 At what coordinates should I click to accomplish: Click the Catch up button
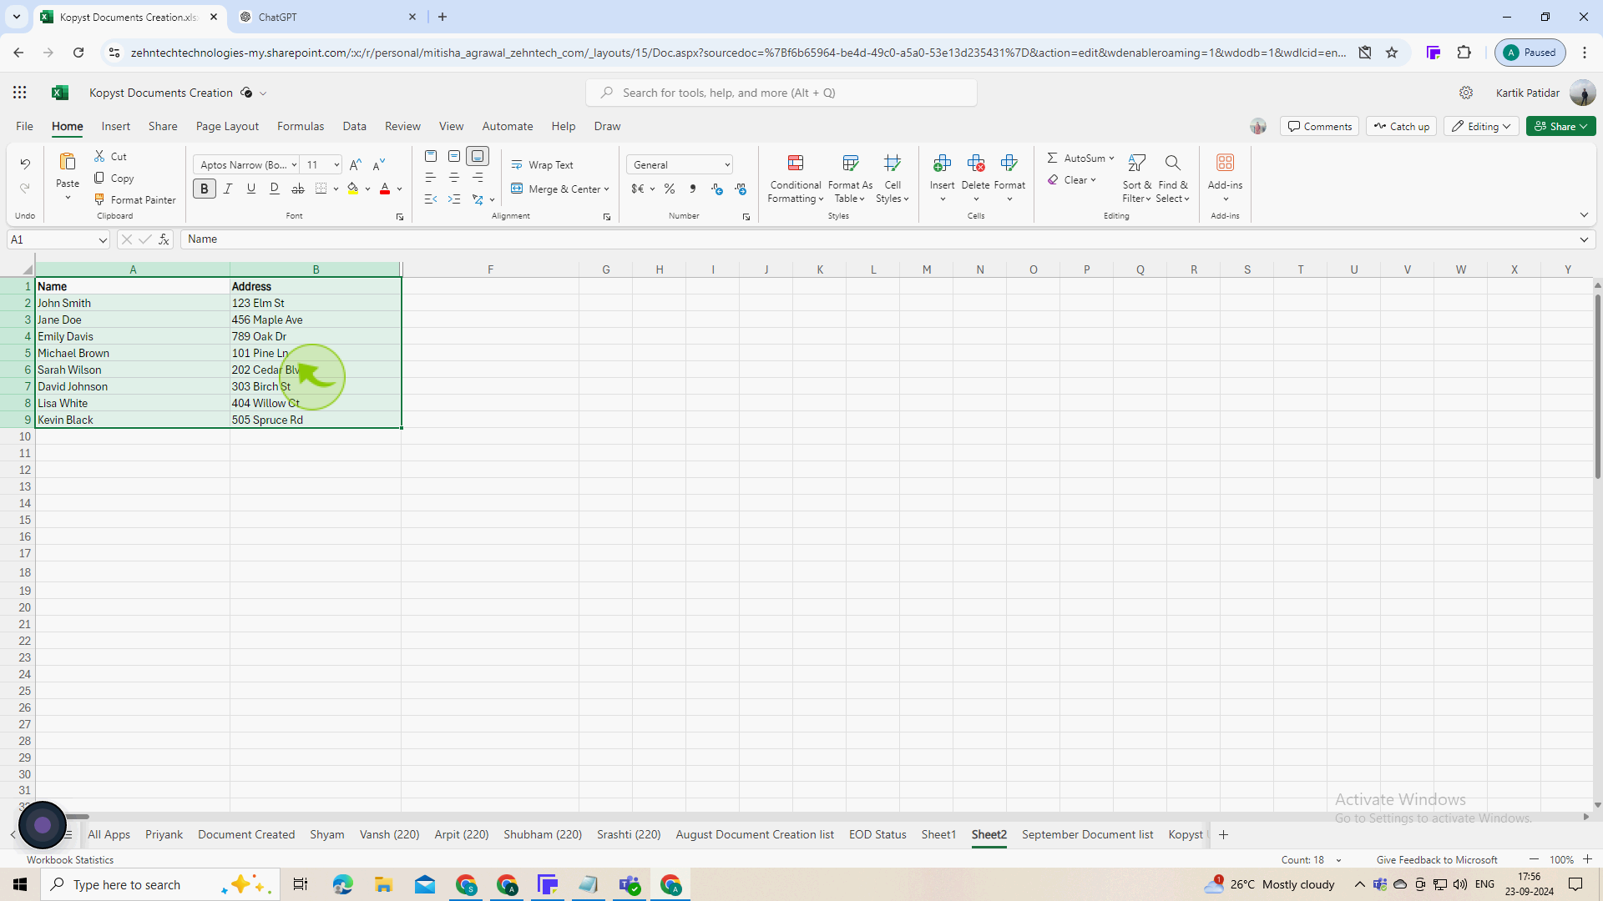1402,126
